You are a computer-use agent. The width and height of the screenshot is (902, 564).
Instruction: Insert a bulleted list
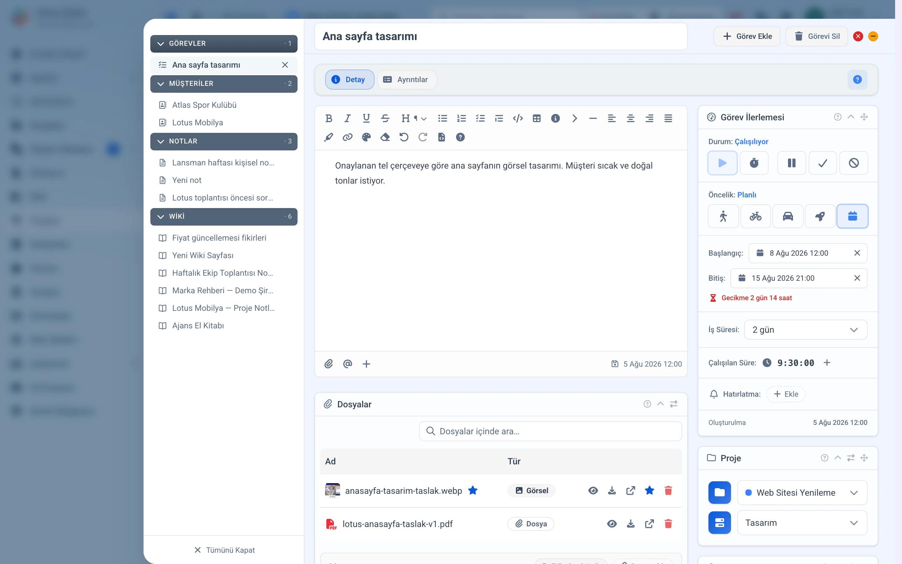(443, 118)
